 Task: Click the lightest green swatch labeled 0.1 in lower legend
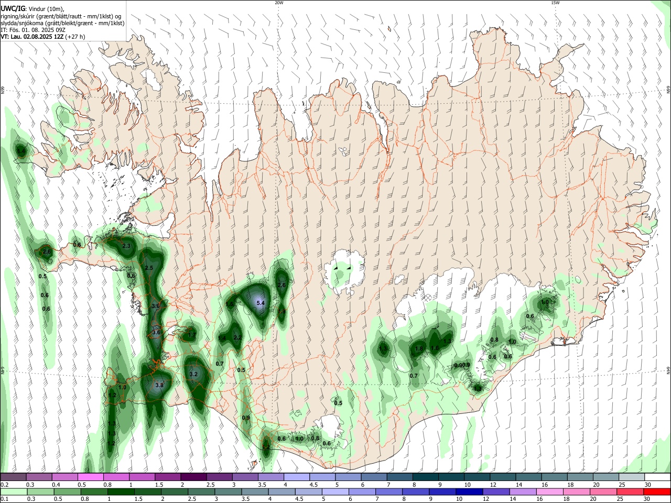pos(14,492)
